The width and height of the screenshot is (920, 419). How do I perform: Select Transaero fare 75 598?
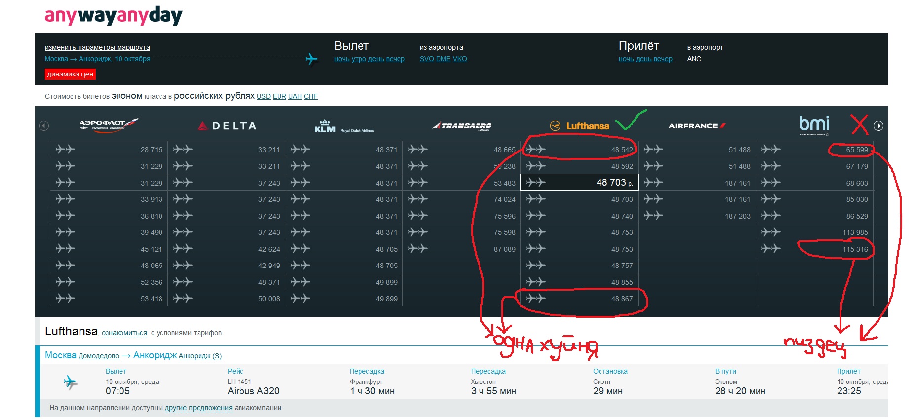[x=462, y=232]
